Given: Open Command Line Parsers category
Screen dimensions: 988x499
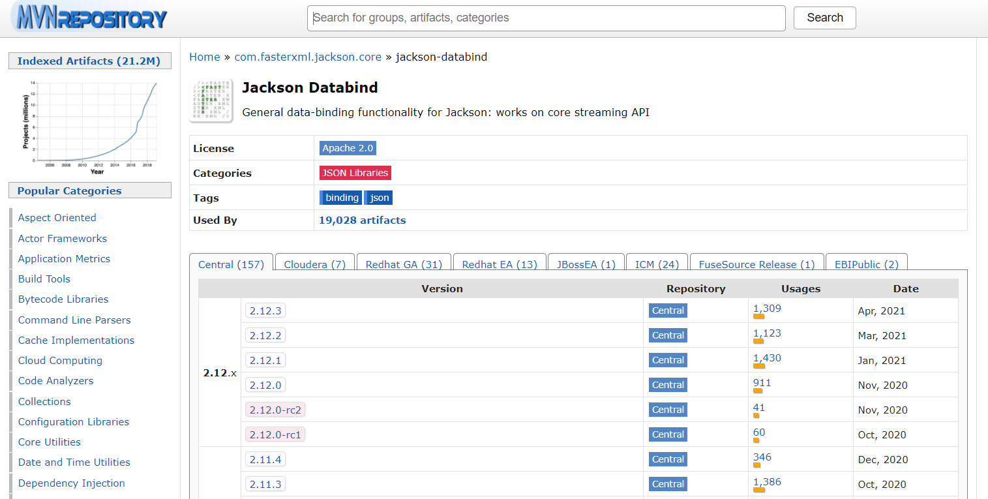Looking at the screenshot, I should (x=74, y=320).
